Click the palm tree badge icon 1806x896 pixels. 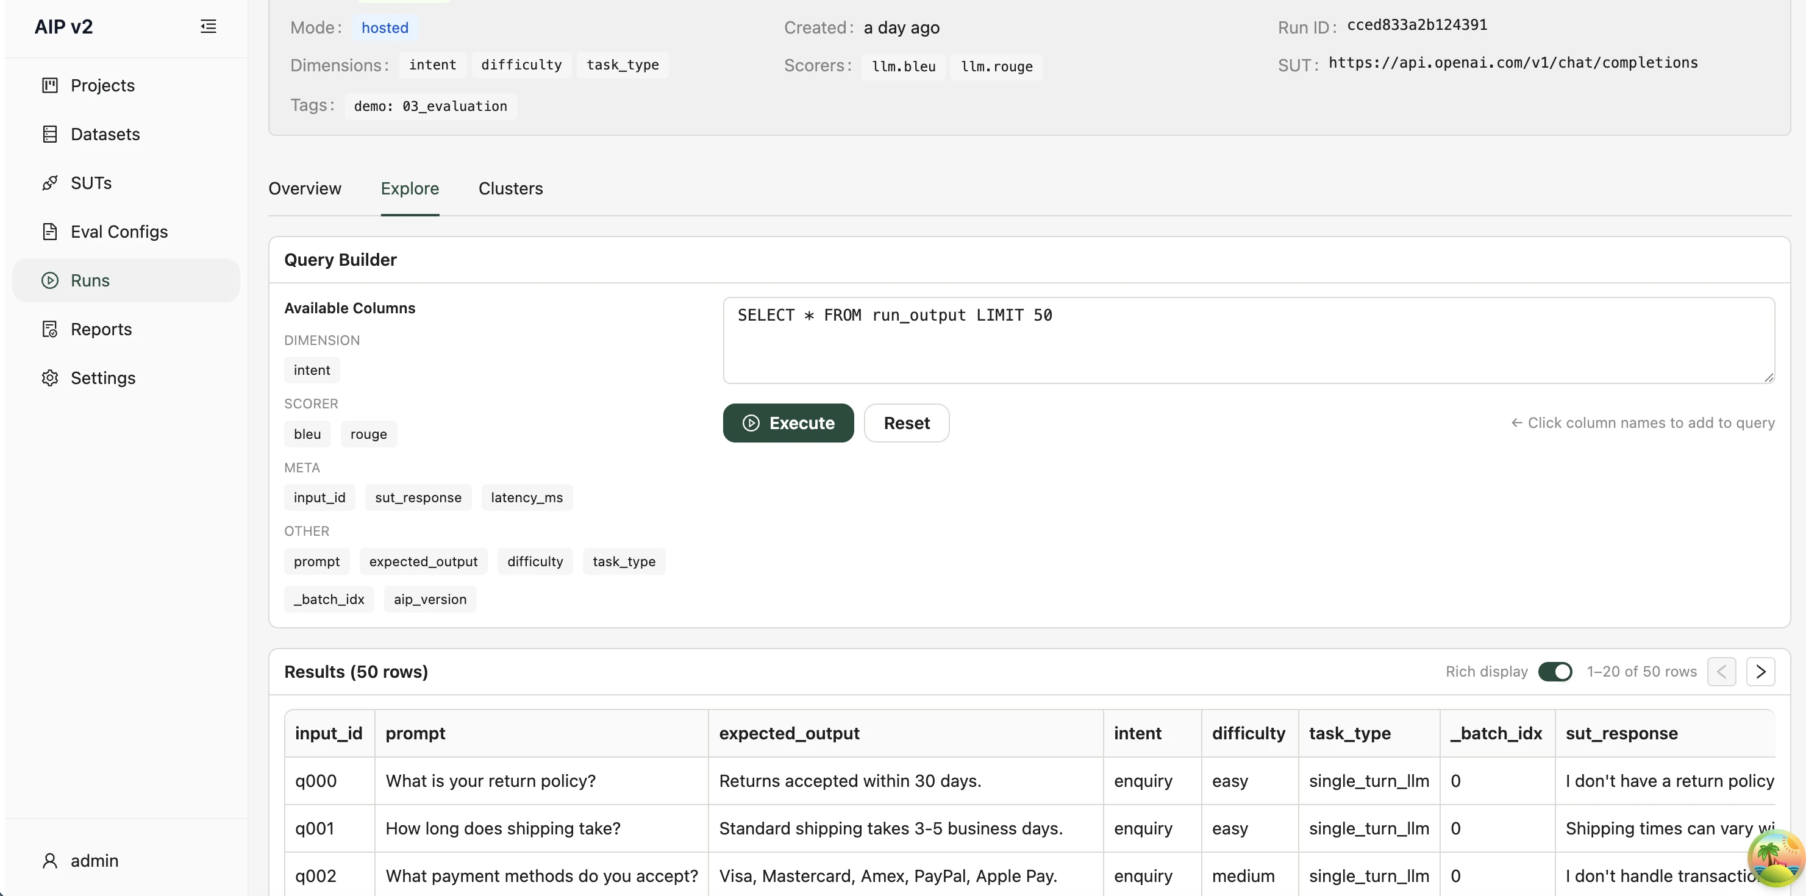(1775, 858)
